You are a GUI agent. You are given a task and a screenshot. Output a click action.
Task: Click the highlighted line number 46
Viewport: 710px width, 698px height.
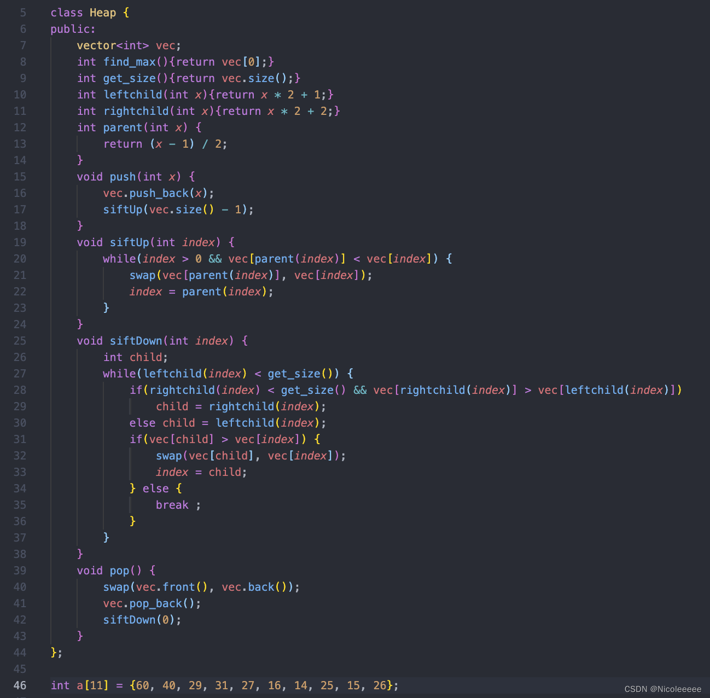[x=20, y=685]
